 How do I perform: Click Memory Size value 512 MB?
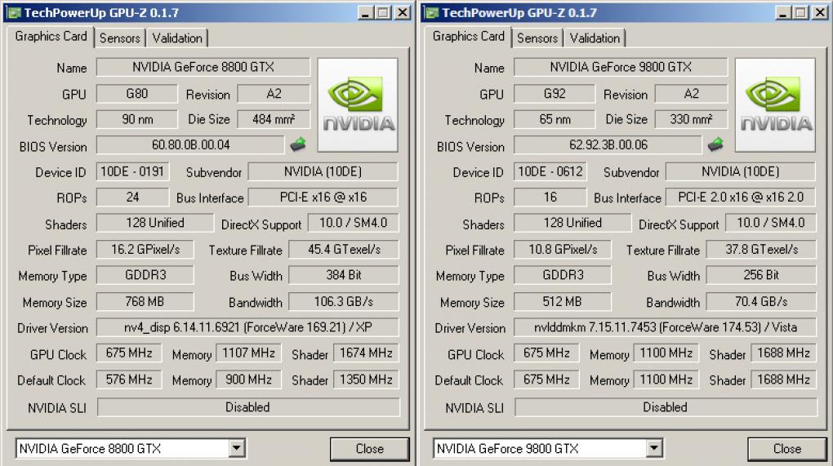tap(563, 301)
